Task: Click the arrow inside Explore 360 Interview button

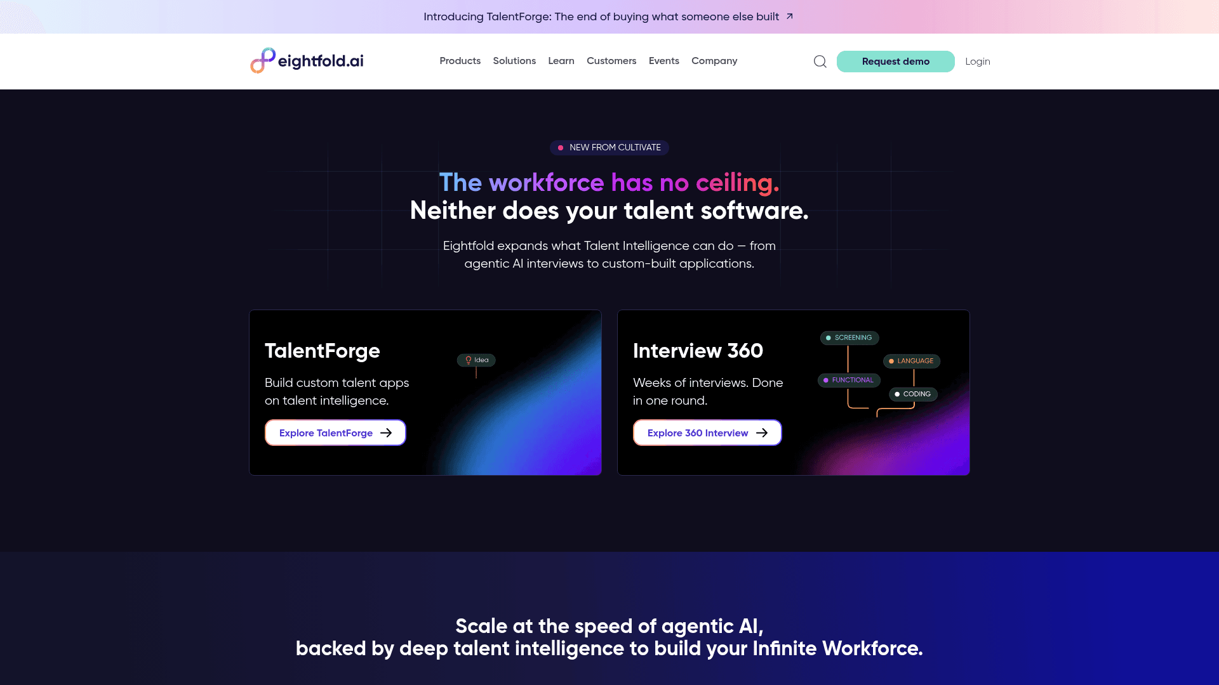Action: pyautogui.click(x=762, y=433)
